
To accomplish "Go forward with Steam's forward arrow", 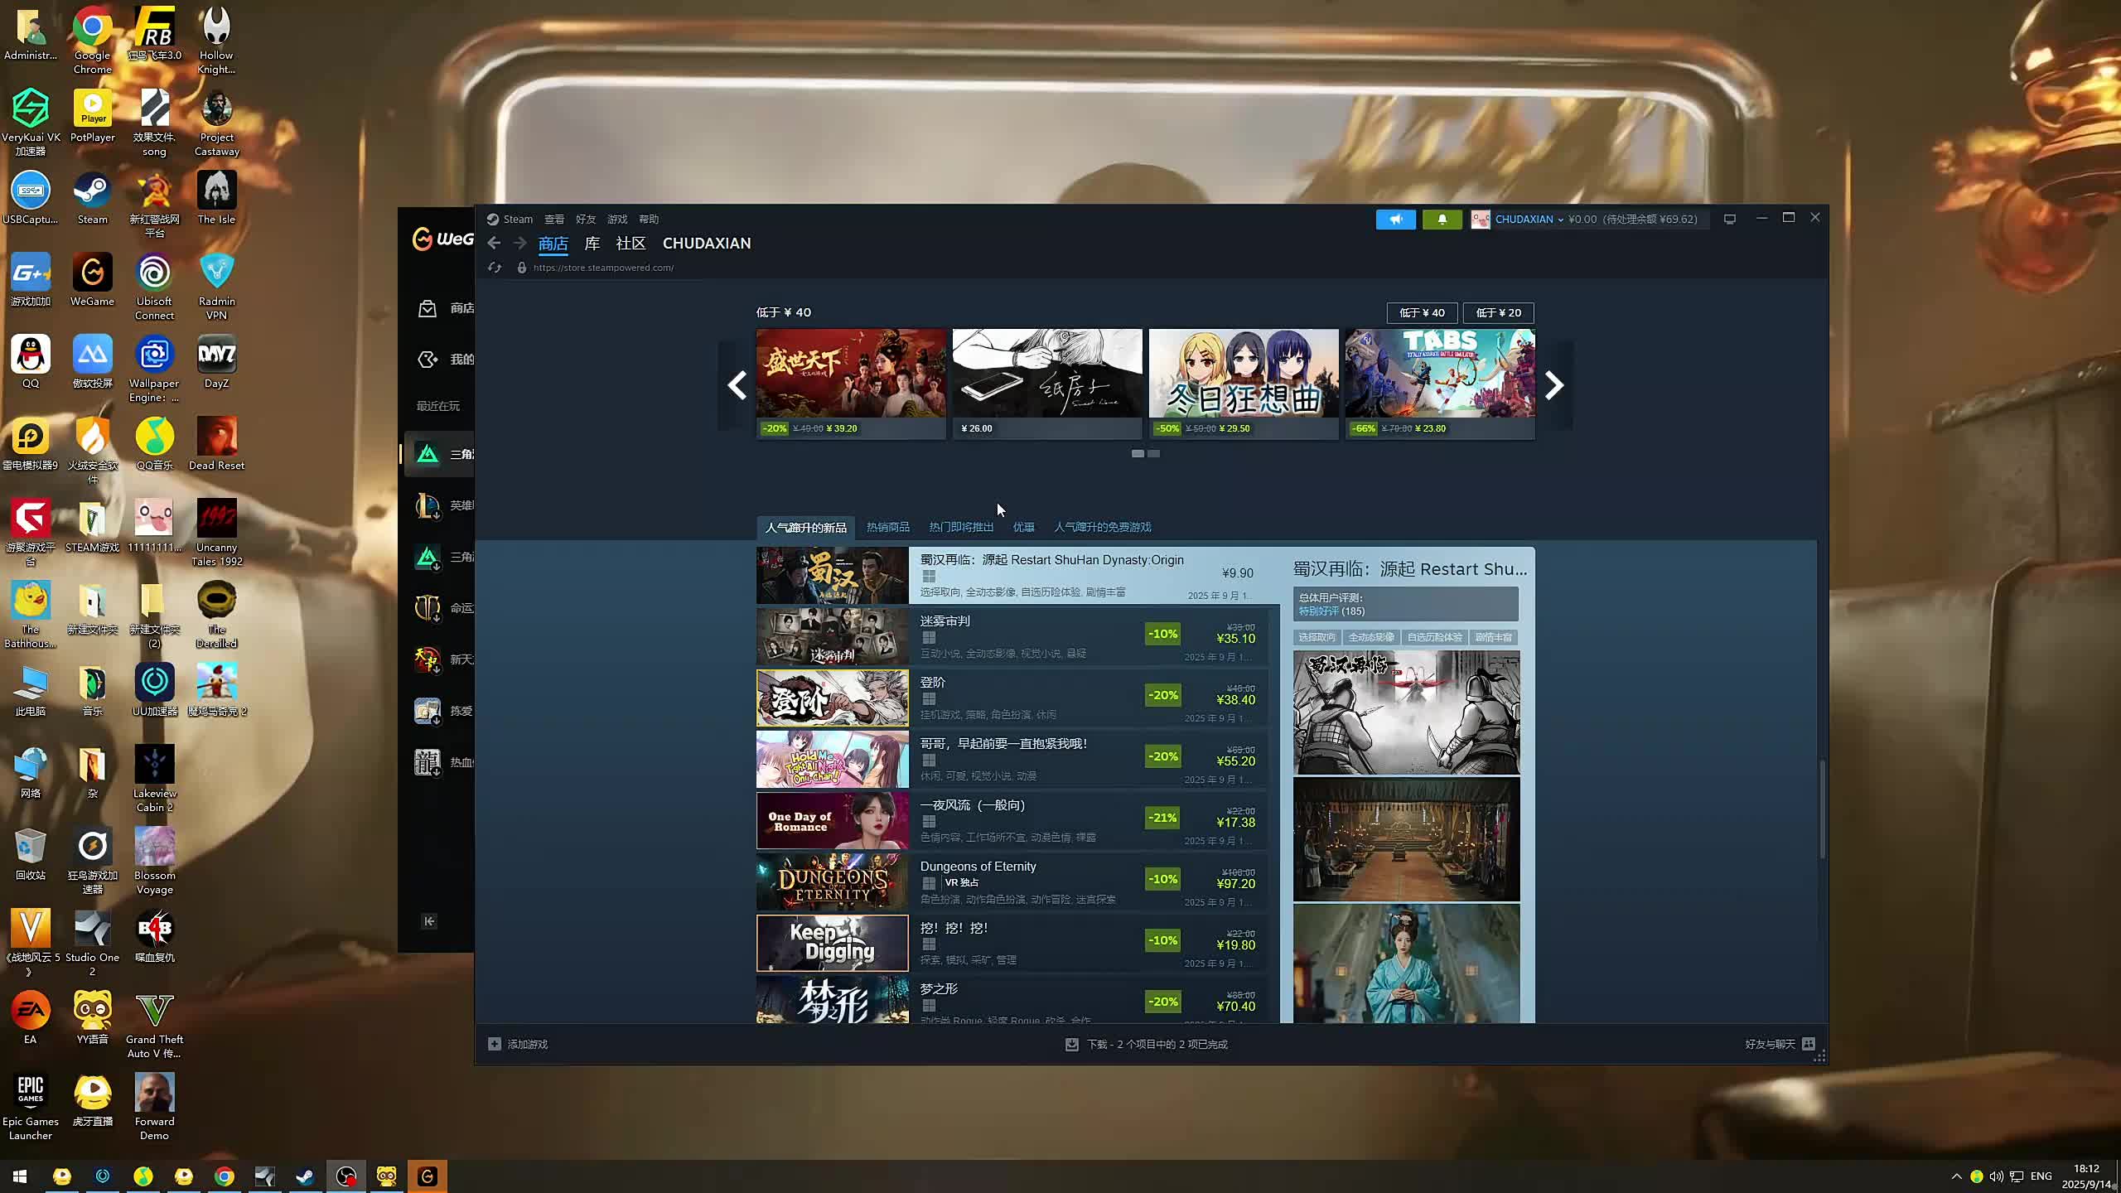I will click(519, 243).
